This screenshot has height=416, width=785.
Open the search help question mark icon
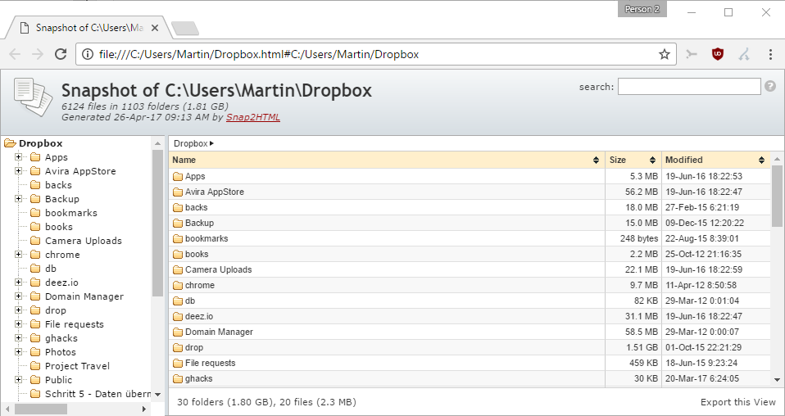770,86
